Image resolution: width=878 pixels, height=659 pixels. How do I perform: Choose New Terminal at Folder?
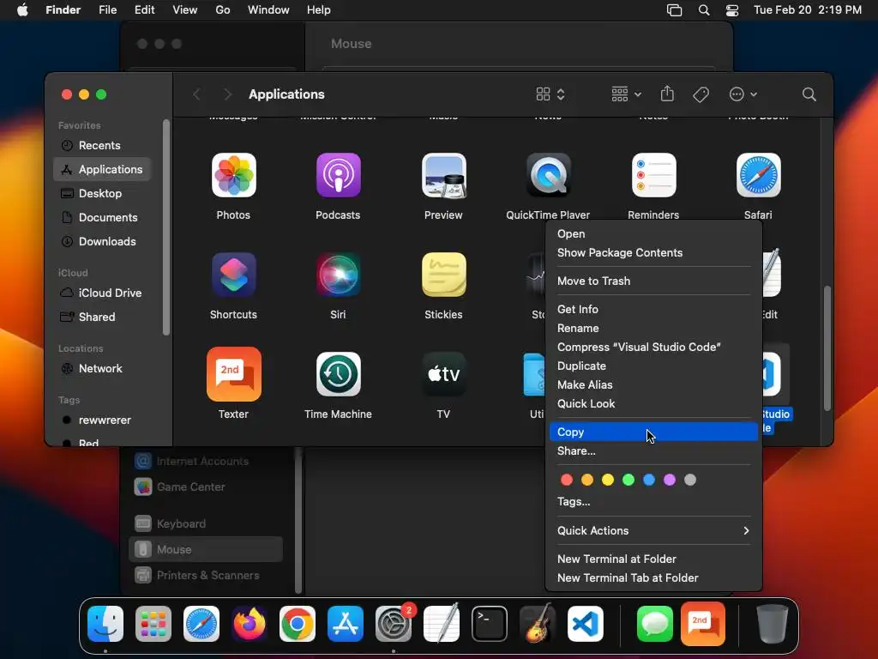click(x=653, y=559)
